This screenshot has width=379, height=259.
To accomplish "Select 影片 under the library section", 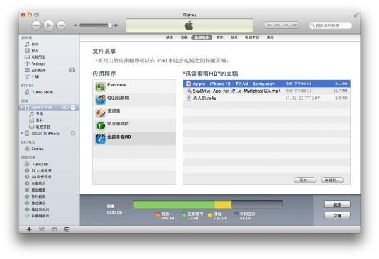I will [x=49, y=50].
